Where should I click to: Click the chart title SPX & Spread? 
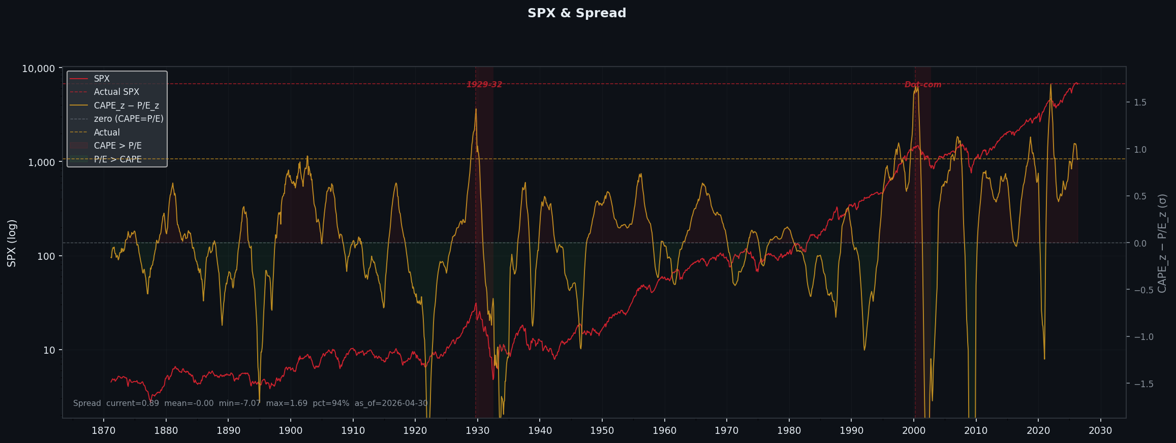576,13
